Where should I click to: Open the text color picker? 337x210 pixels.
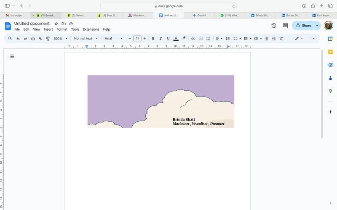click(176, 39)
